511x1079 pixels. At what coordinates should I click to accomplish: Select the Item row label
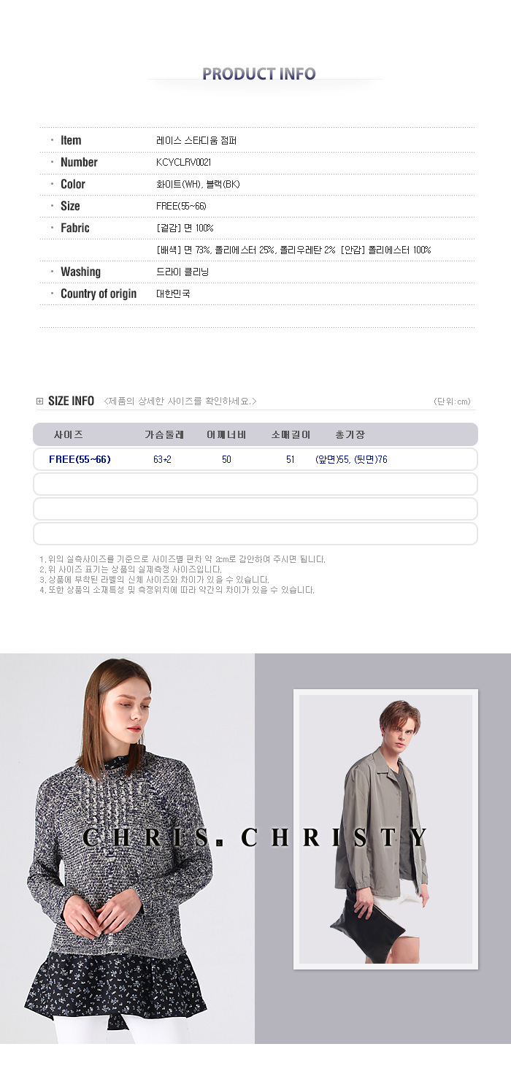71,140
